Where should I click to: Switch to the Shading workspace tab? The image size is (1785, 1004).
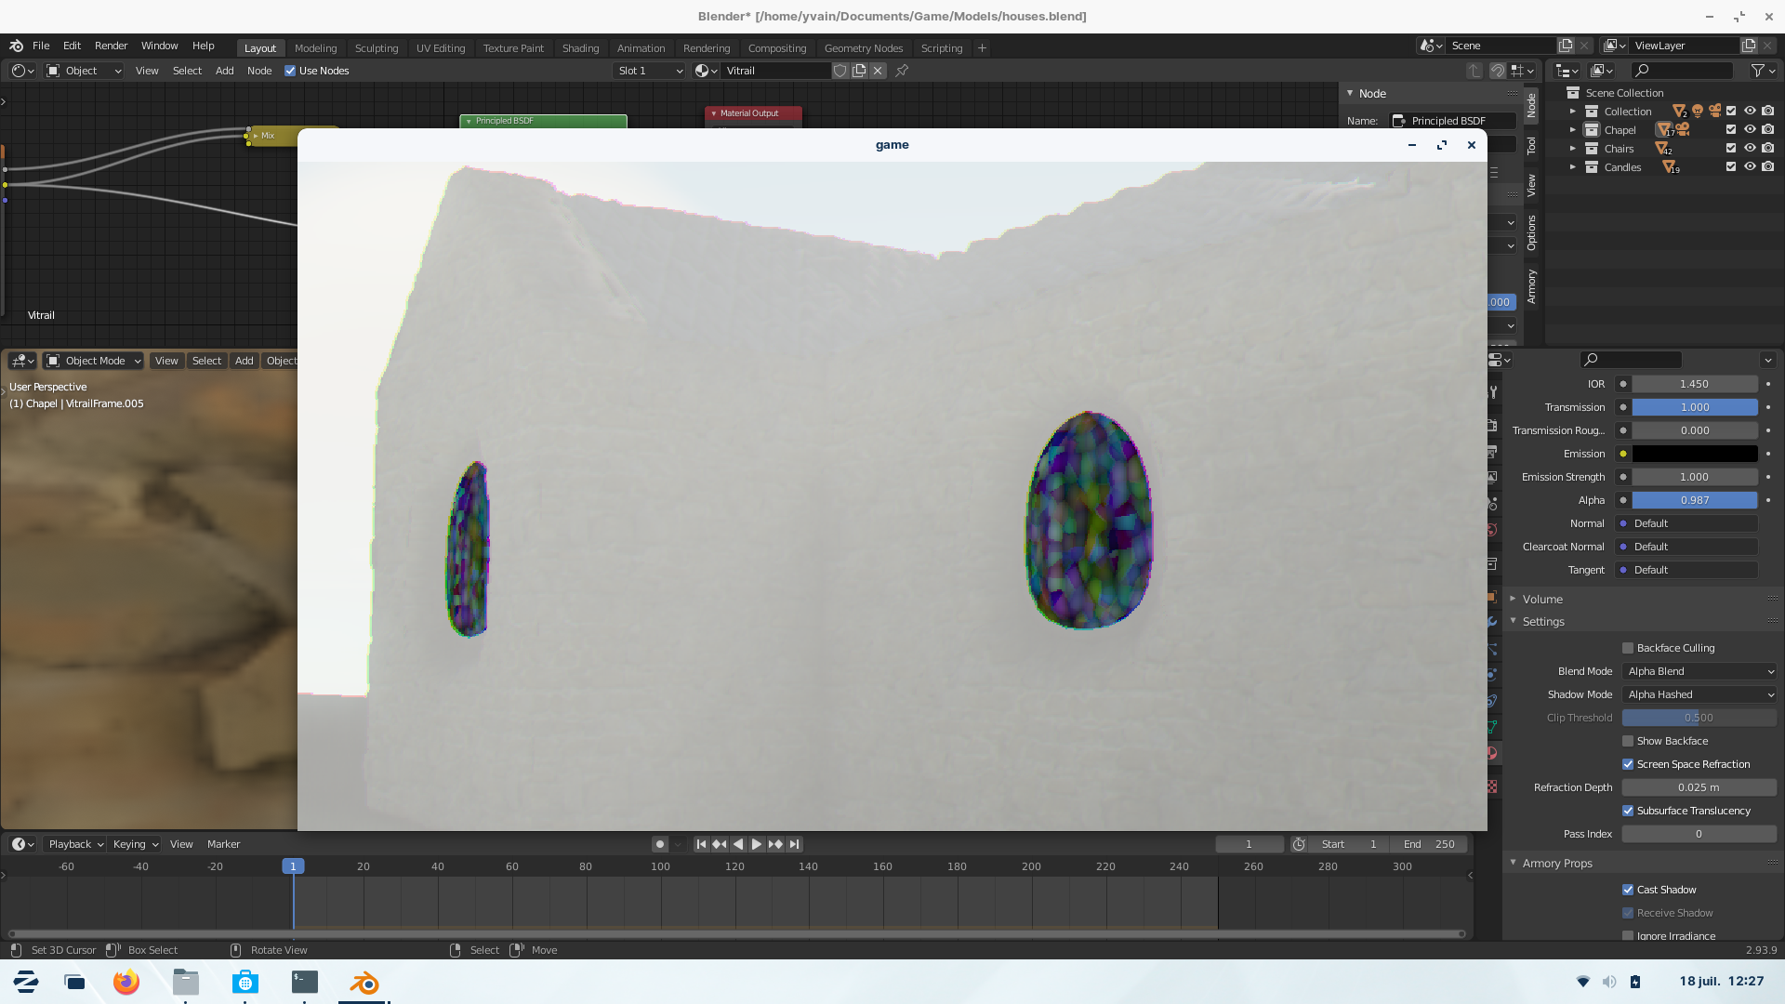pyautogui.click(x=580, y=47)
